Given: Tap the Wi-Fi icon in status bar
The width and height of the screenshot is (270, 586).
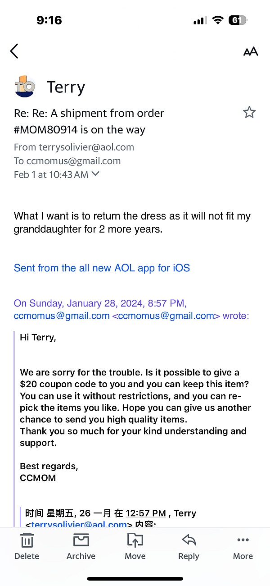Looking at the screenshot, I should [x=218, y=20].
